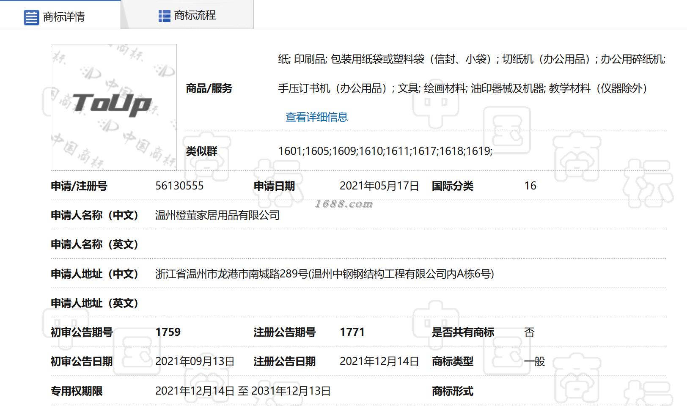Click the 商标详情 list icon
The width and height of the screenshot is (687, 406).
pos(31,17)
